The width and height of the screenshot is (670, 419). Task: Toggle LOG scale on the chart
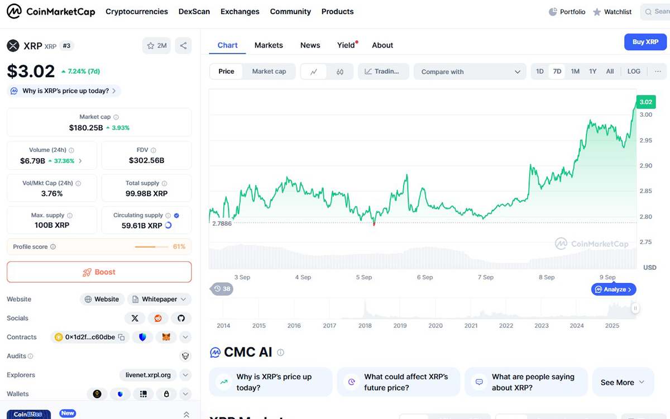pyautogui.click(x=634, y=71)
